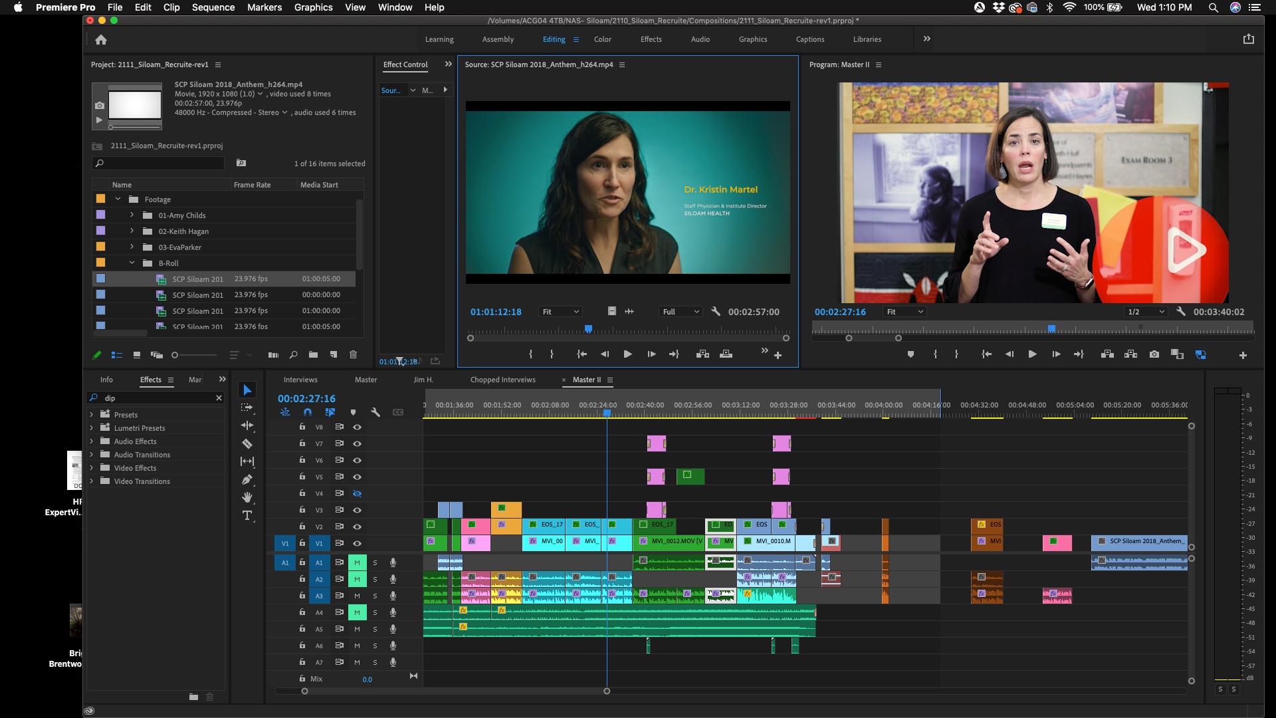
Task: Toggle mute on audio track A3
Action: pos(357,596)
